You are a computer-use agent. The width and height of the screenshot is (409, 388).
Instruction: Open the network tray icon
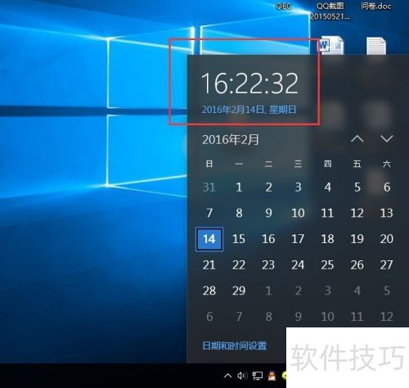tap(257, 376)
